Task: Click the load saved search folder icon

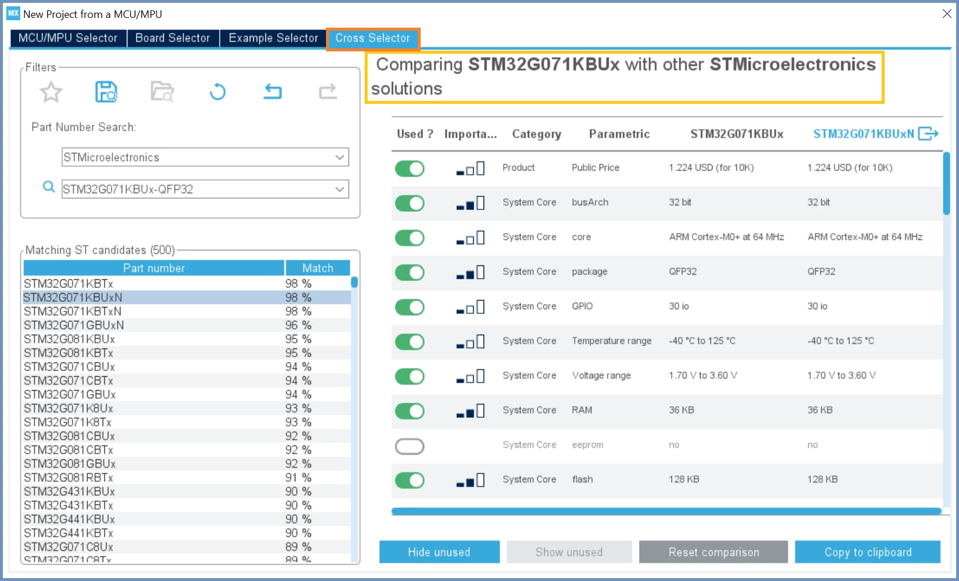Action: click(162, 92)
